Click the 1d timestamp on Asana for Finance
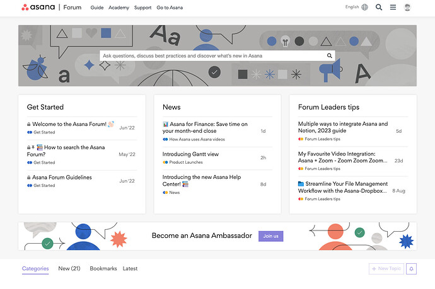 pyautogui.click(x=263, y=131)
